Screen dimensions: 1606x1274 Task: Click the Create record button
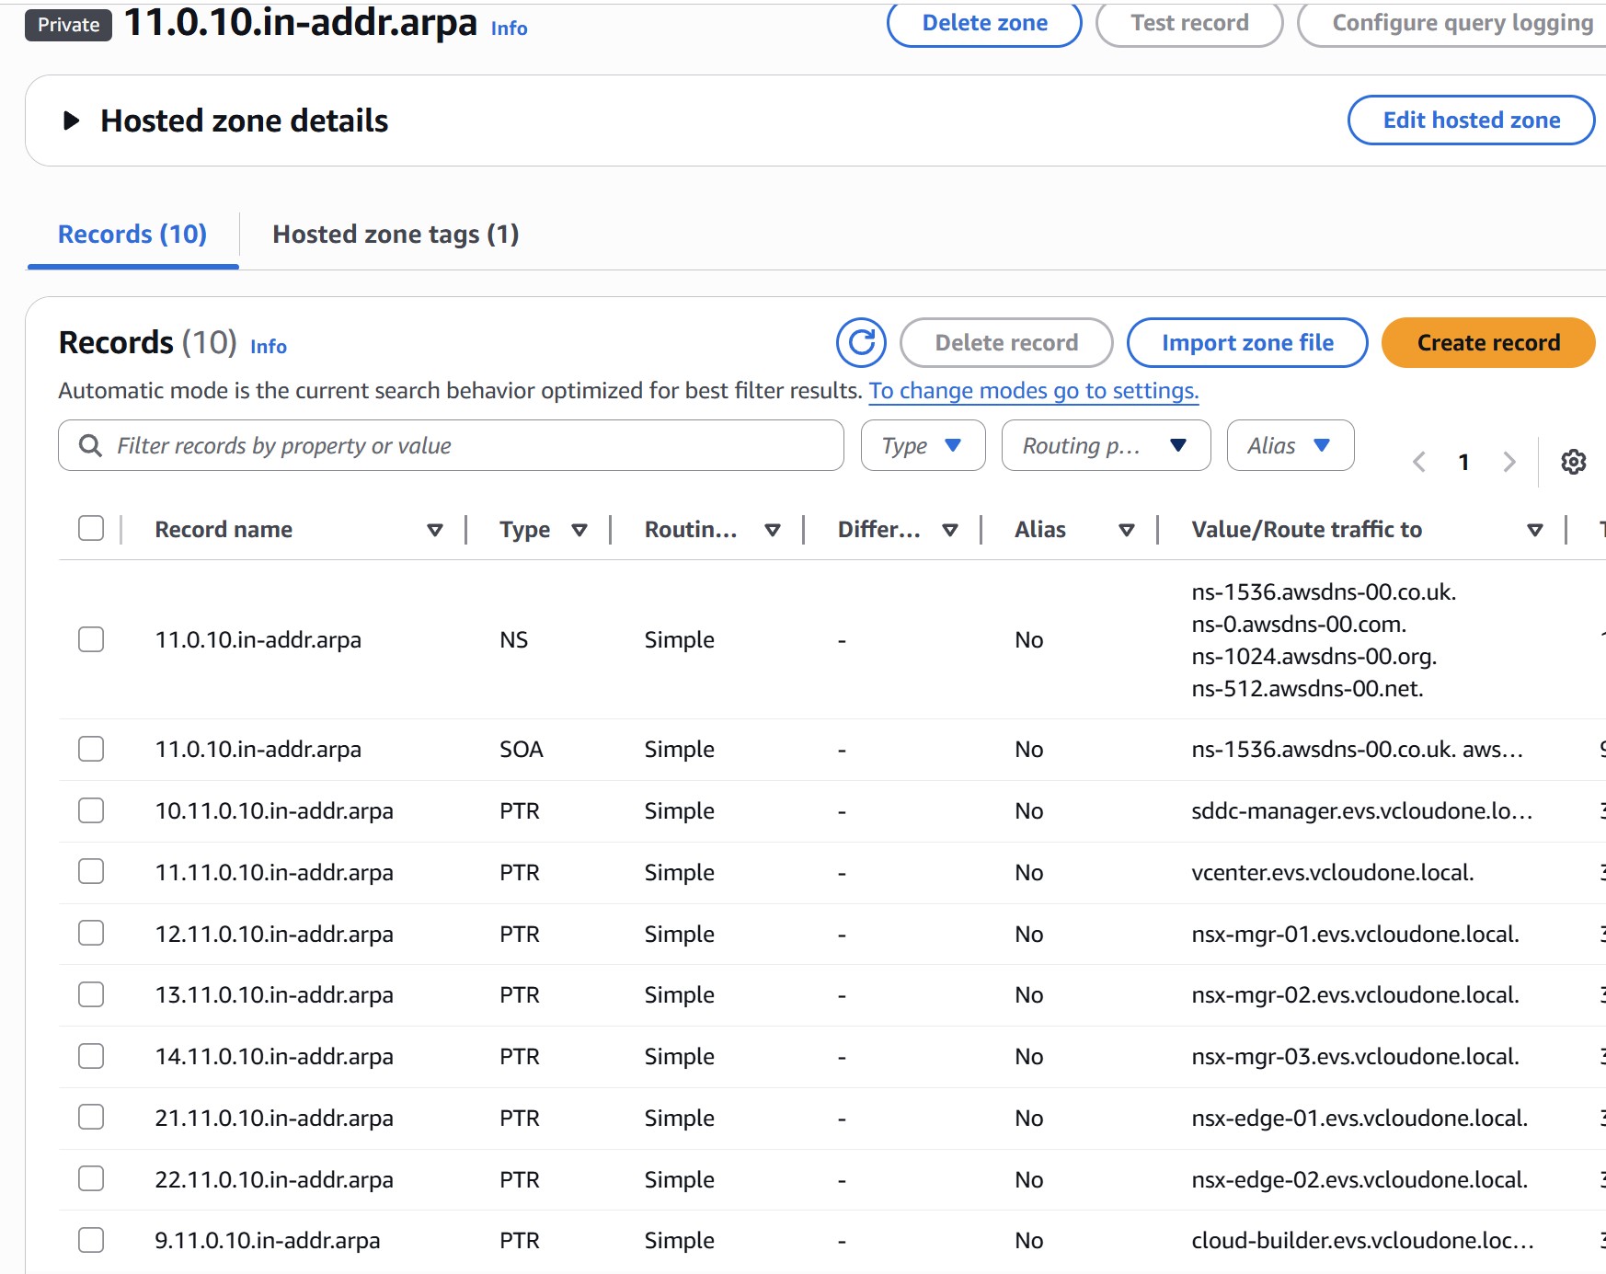(1486, 342)
